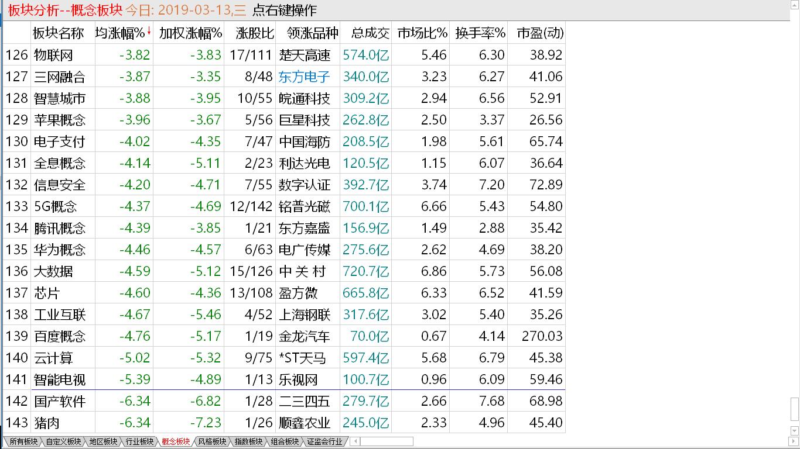Click leading stock 楚天高速
This screenshot has width=800, height=449.
[305, 55]
